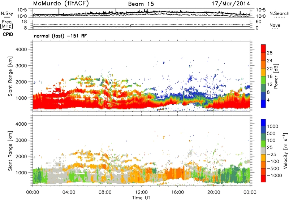Click the '4' label on Power colorbar
Viewport: 289px width, 200px height.
tap(268, 100)
